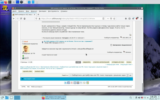This screenshot has height=100, width=160.
Task: Open a new tab with plus
Action: 38,14
